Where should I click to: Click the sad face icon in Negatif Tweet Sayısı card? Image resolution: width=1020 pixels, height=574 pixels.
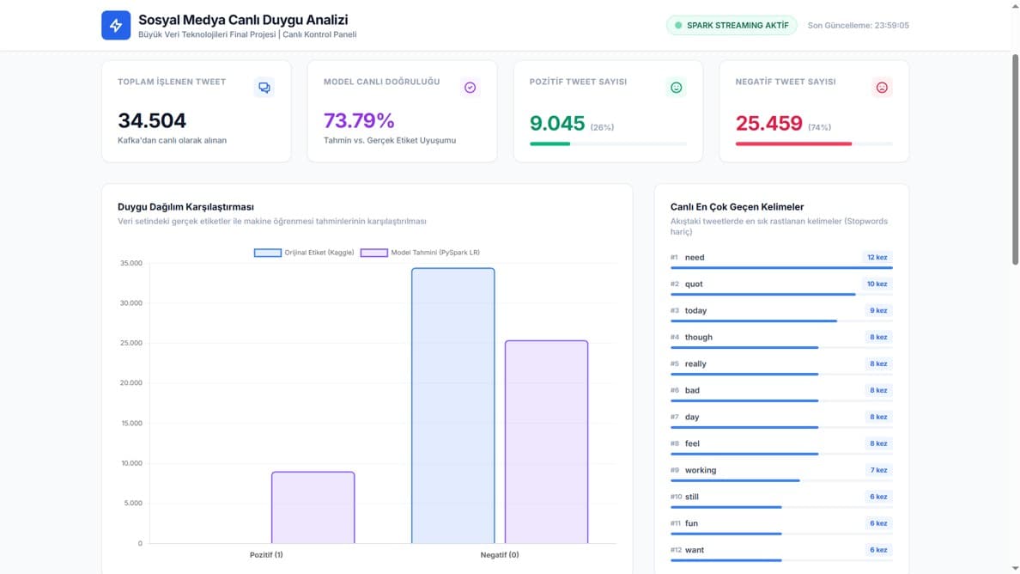point(882,87)
